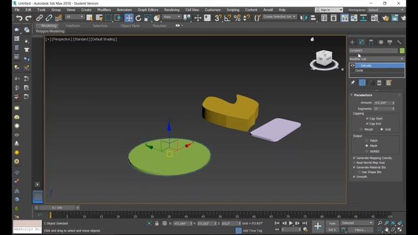Open Configure Modifier Sets button
Image resolution: width=418 pixels, height=235 pixels.
point(389,83)
